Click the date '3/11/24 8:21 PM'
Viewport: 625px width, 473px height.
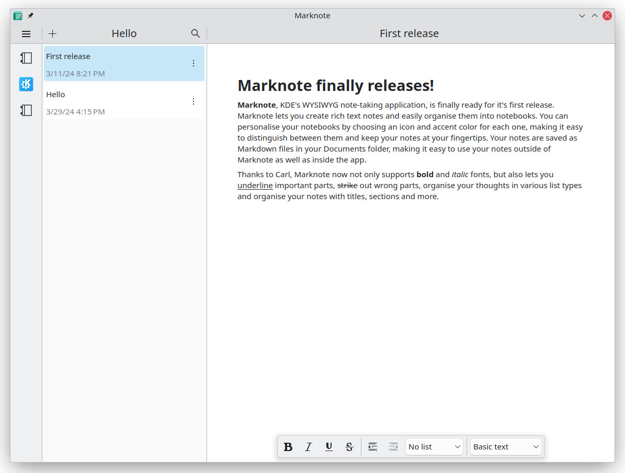pos(75,74)
